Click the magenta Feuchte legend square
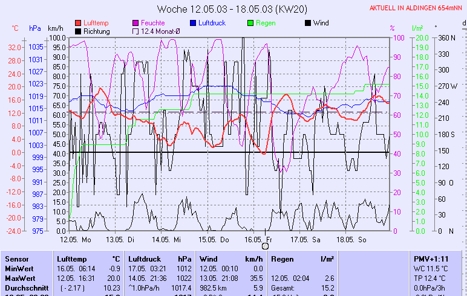 point(136,23)
